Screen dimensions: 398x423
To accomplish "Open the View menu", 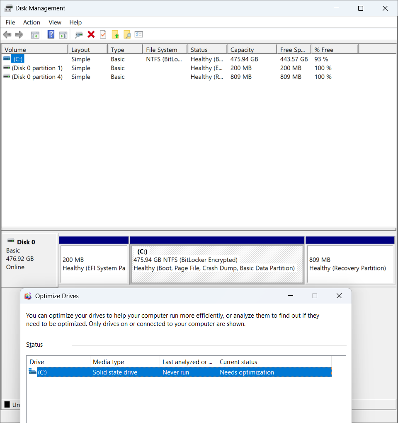I will click(x=55, y=22).
